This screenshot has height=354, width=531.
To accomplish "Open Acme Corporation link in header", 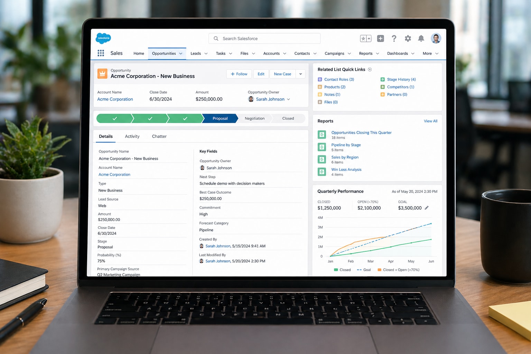I will click(x=115, y=99).
